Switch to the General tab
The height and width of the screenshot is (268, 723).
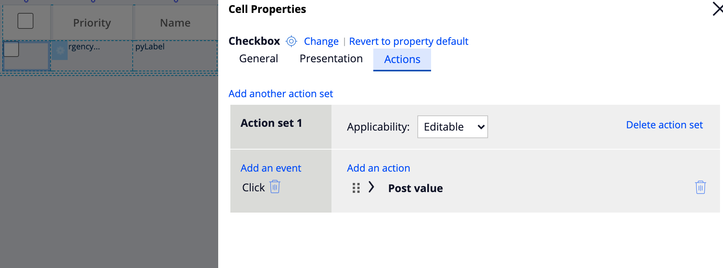point(258,59)
